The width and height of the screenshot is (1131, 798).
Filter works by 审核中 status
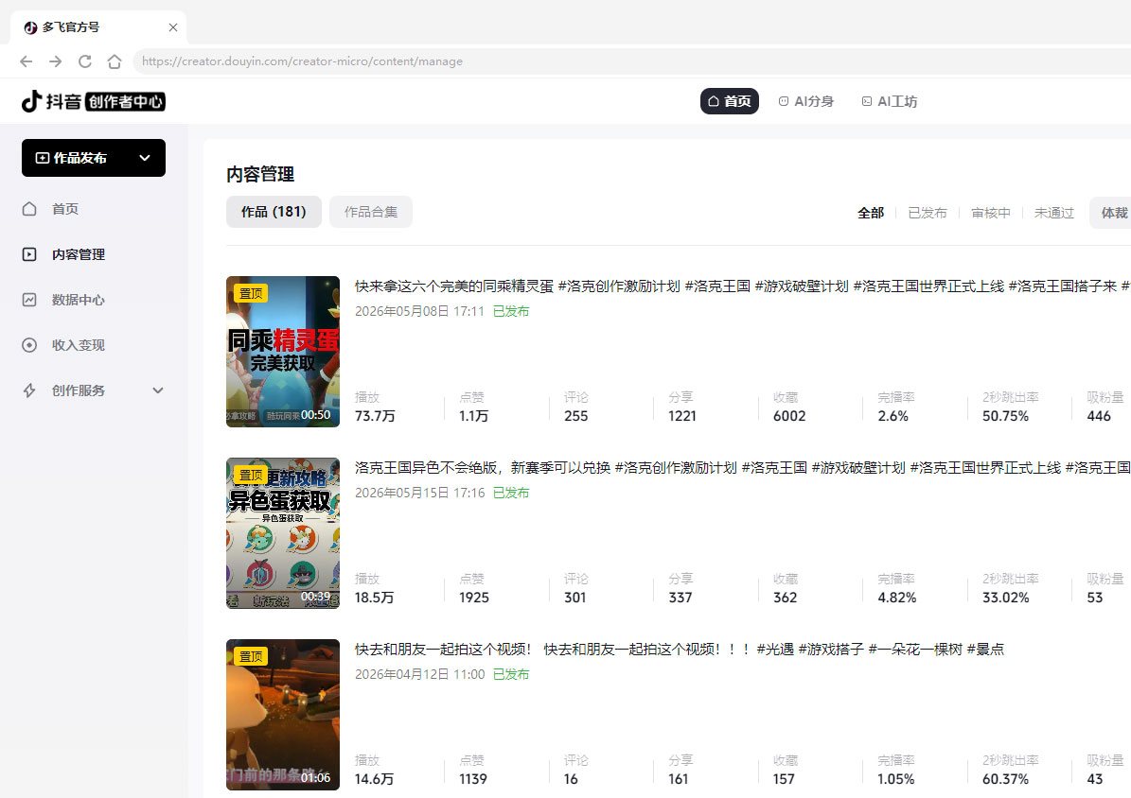tap(990, 213)
